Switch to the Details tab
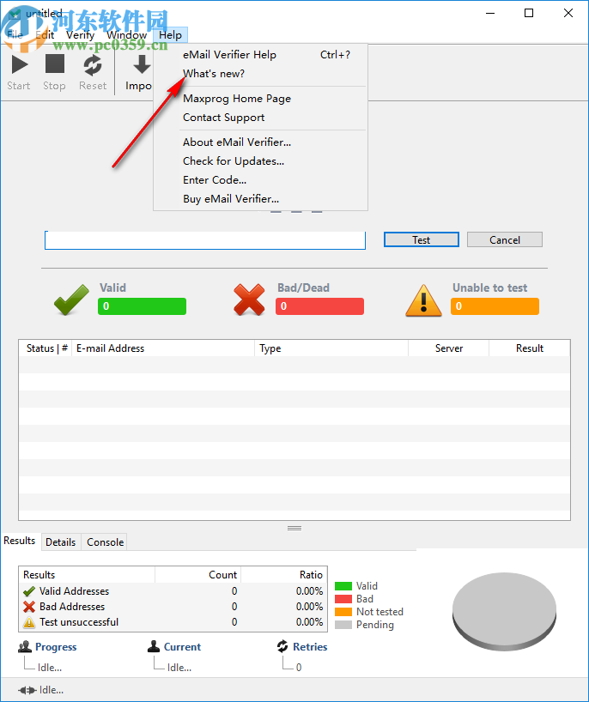Viewport: 589px width, 702px height. [x=60, y=542]
